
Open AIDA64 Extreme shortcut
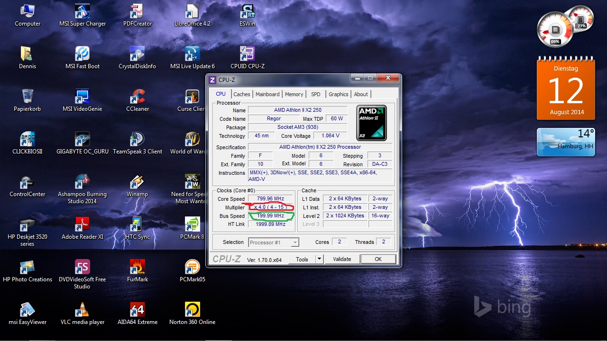coord(138,314)
